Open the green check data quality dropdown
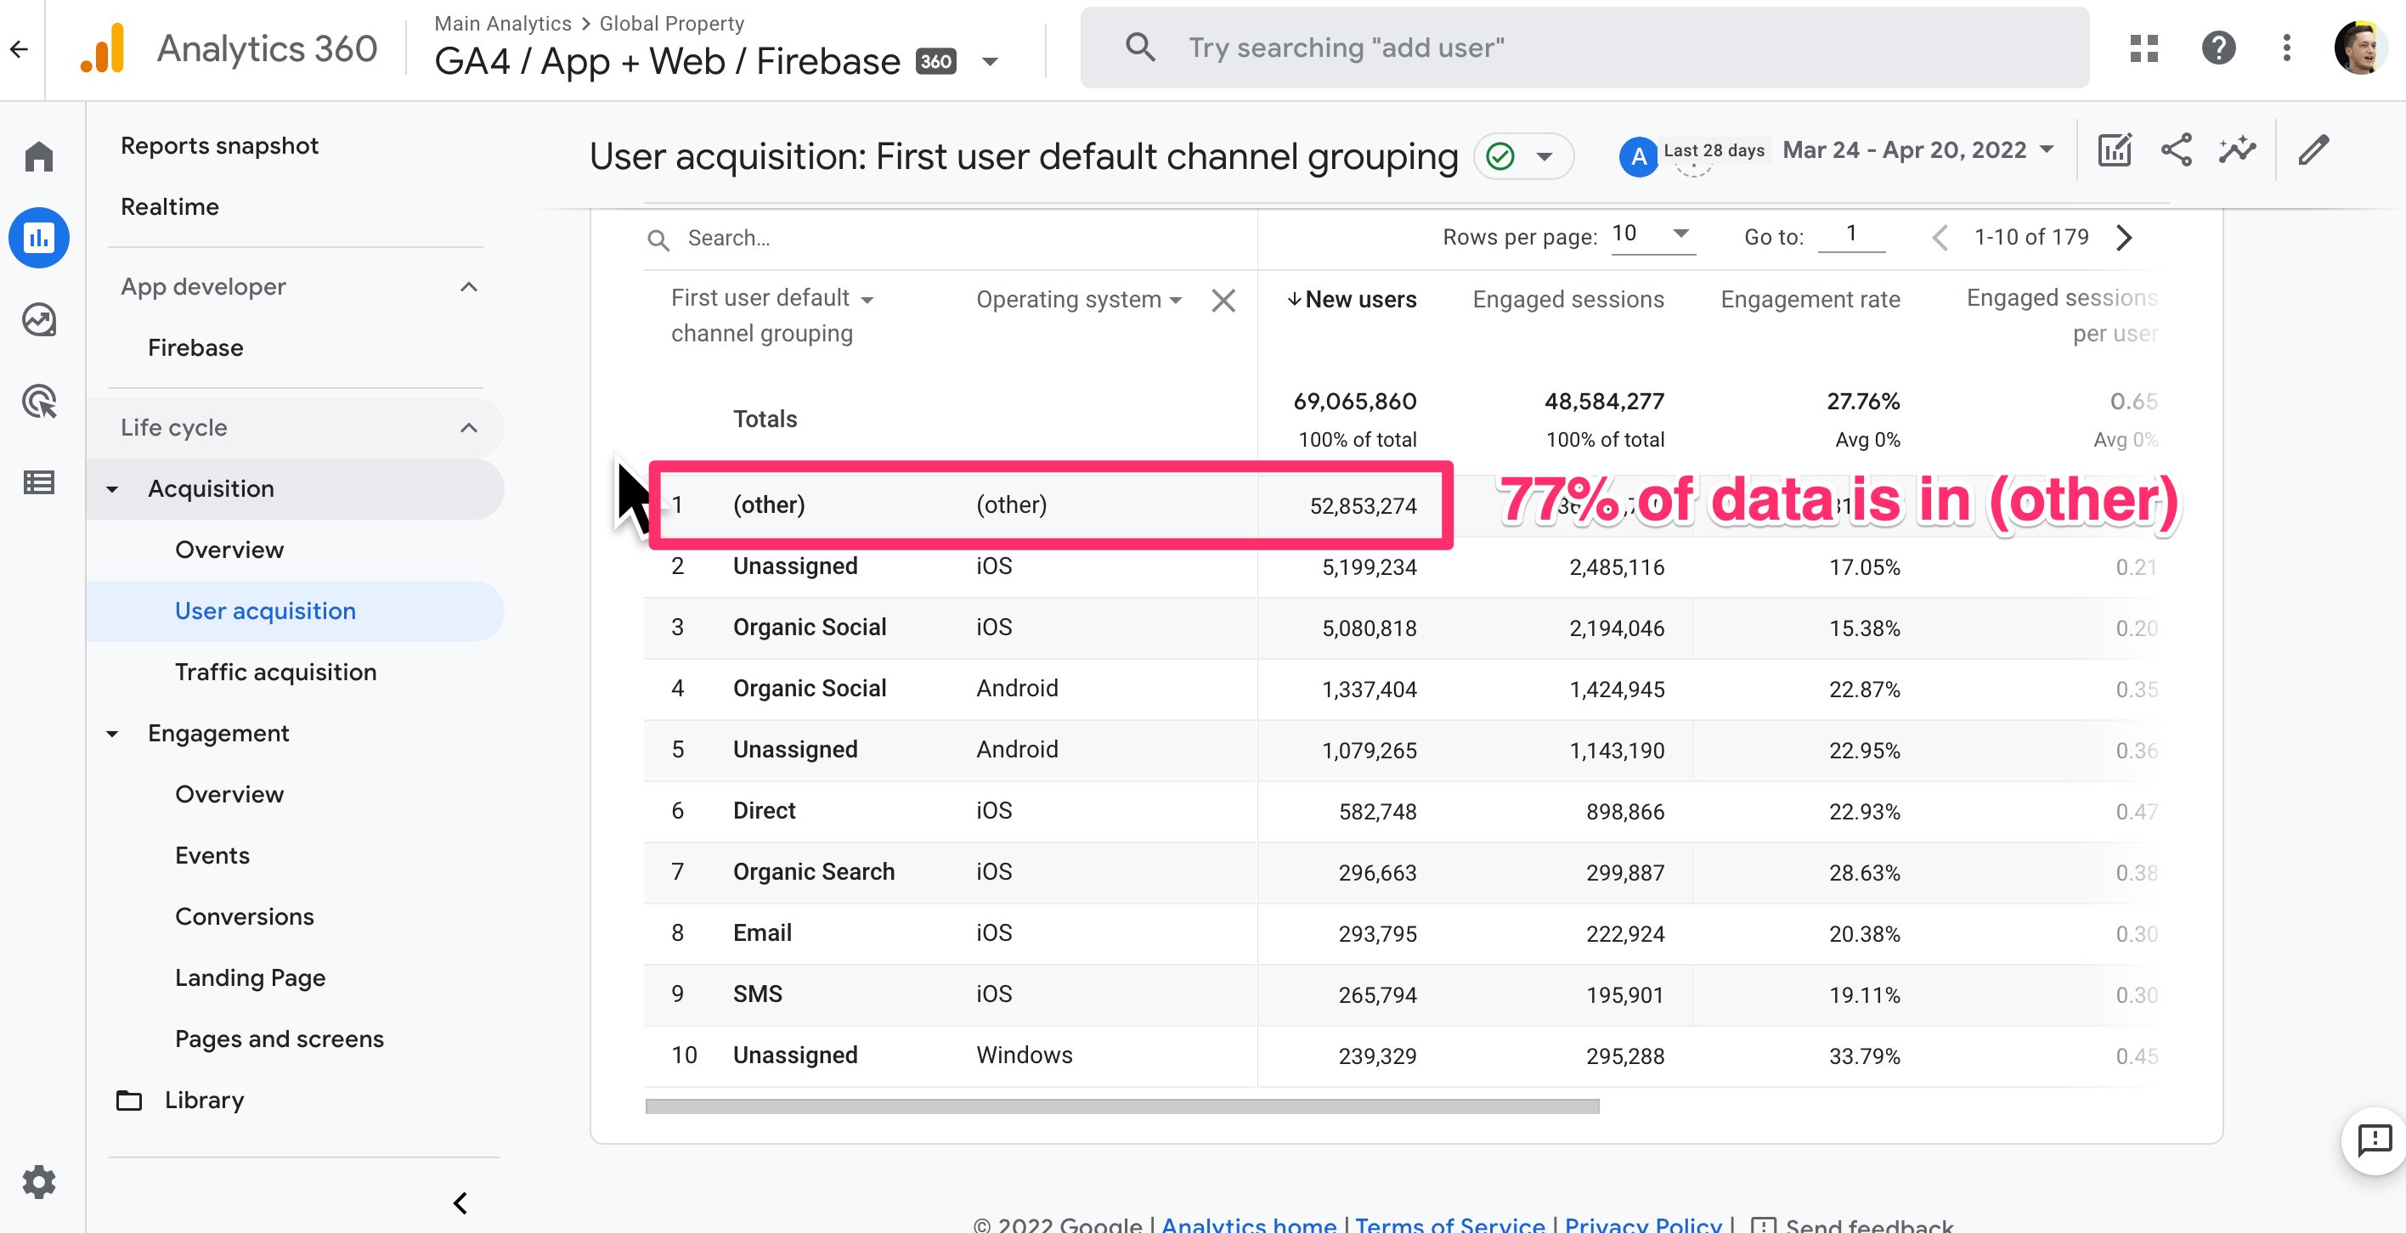Viewport: 2406px width, 1233px height. pyautogui.click(x=1523, y=156)
